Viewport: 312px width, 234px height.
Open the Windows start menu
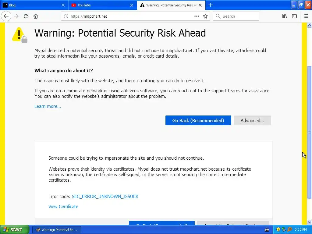coord(15,230)
